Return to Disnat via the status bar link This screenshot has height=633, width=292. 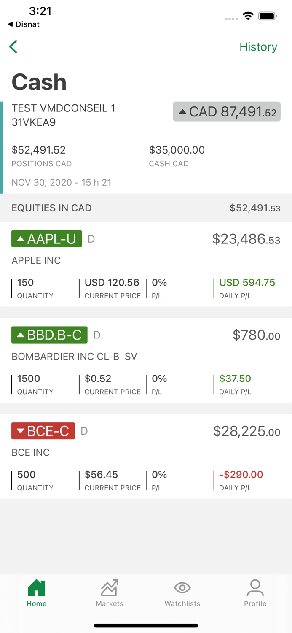pos(23,24)
